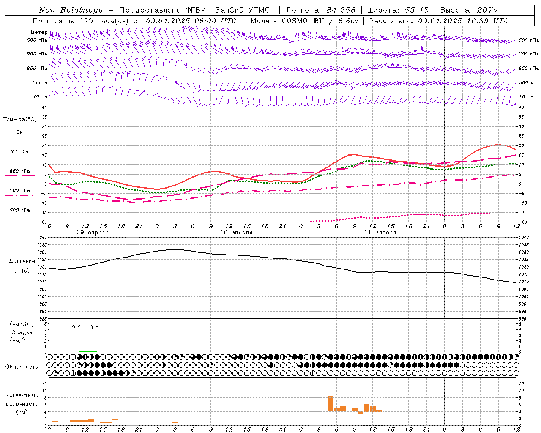
Task: Click the 10 апреля date label
Action: (236, 233)
